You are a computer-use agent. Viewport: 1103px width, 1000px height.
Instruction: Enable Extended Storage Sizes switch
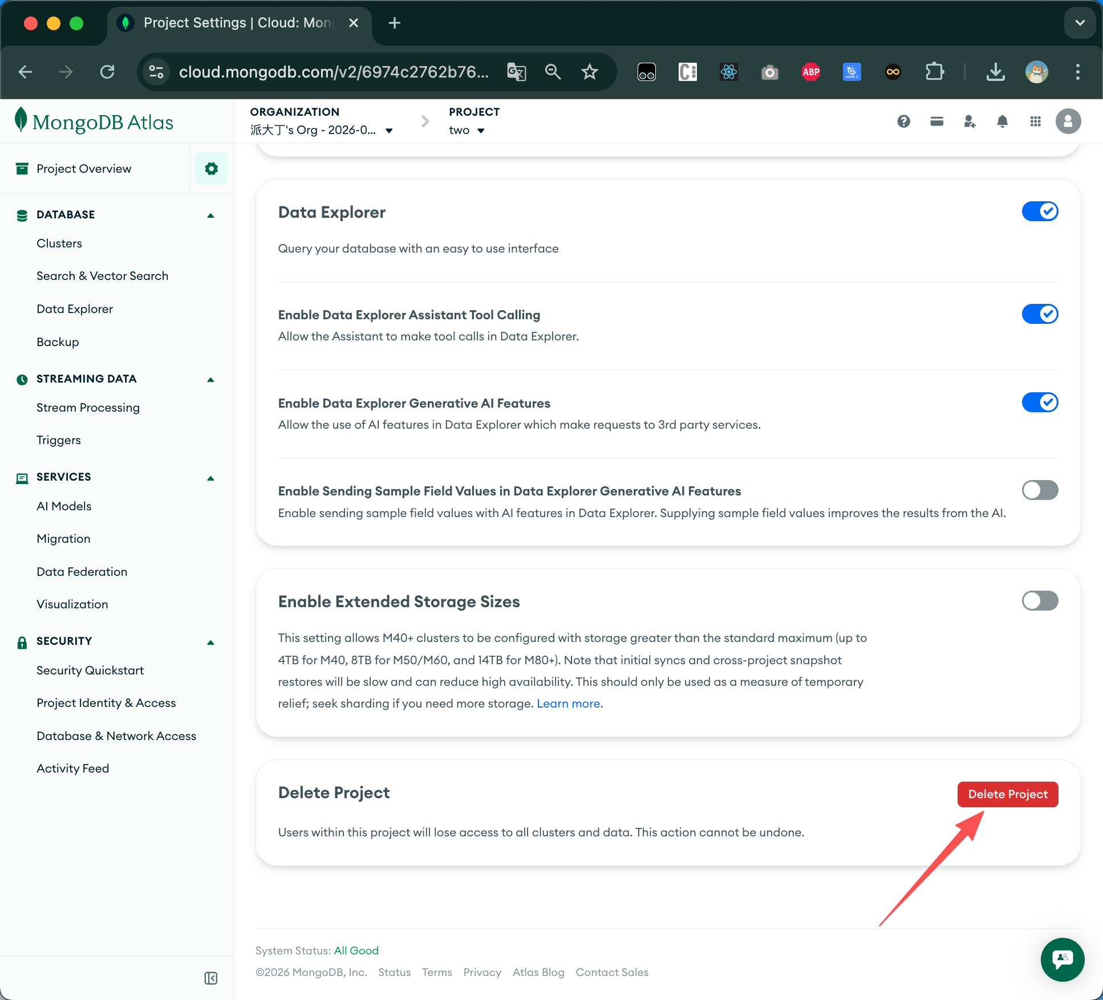(x=1039, y=601)
